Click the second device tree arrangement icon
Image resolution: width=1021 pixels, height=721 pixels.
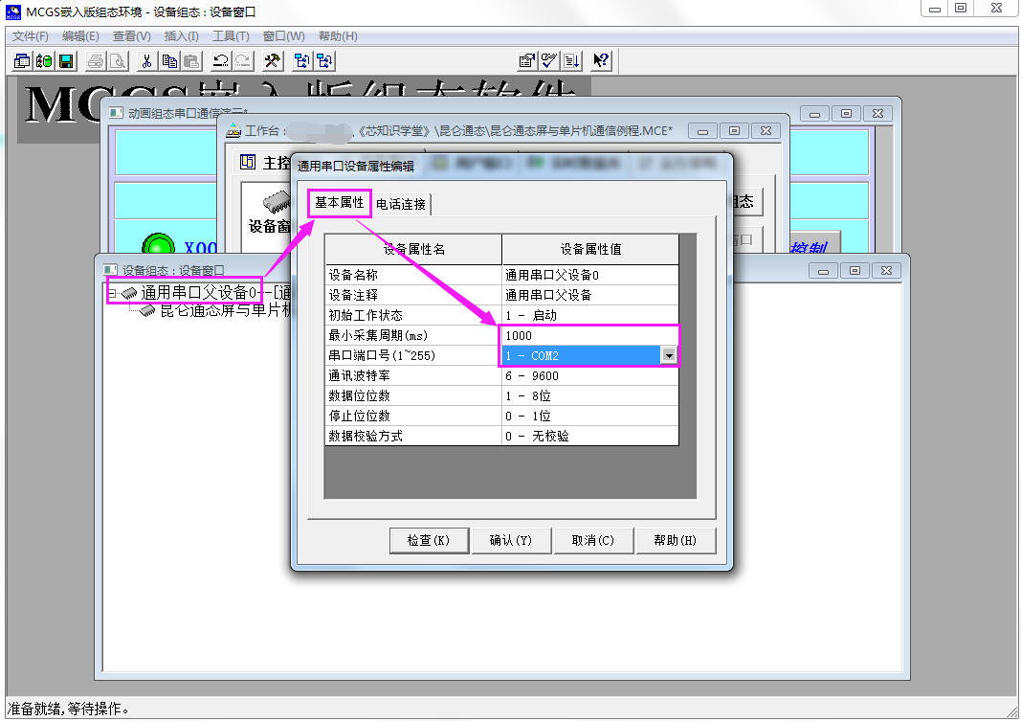[324, 61]
